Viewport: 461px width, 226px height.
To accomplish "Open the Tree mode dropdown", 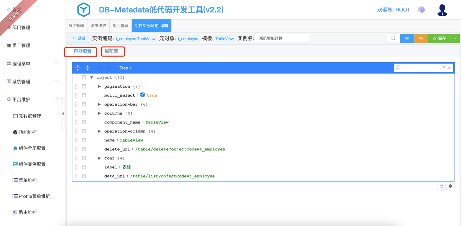I will pos(126,68).
